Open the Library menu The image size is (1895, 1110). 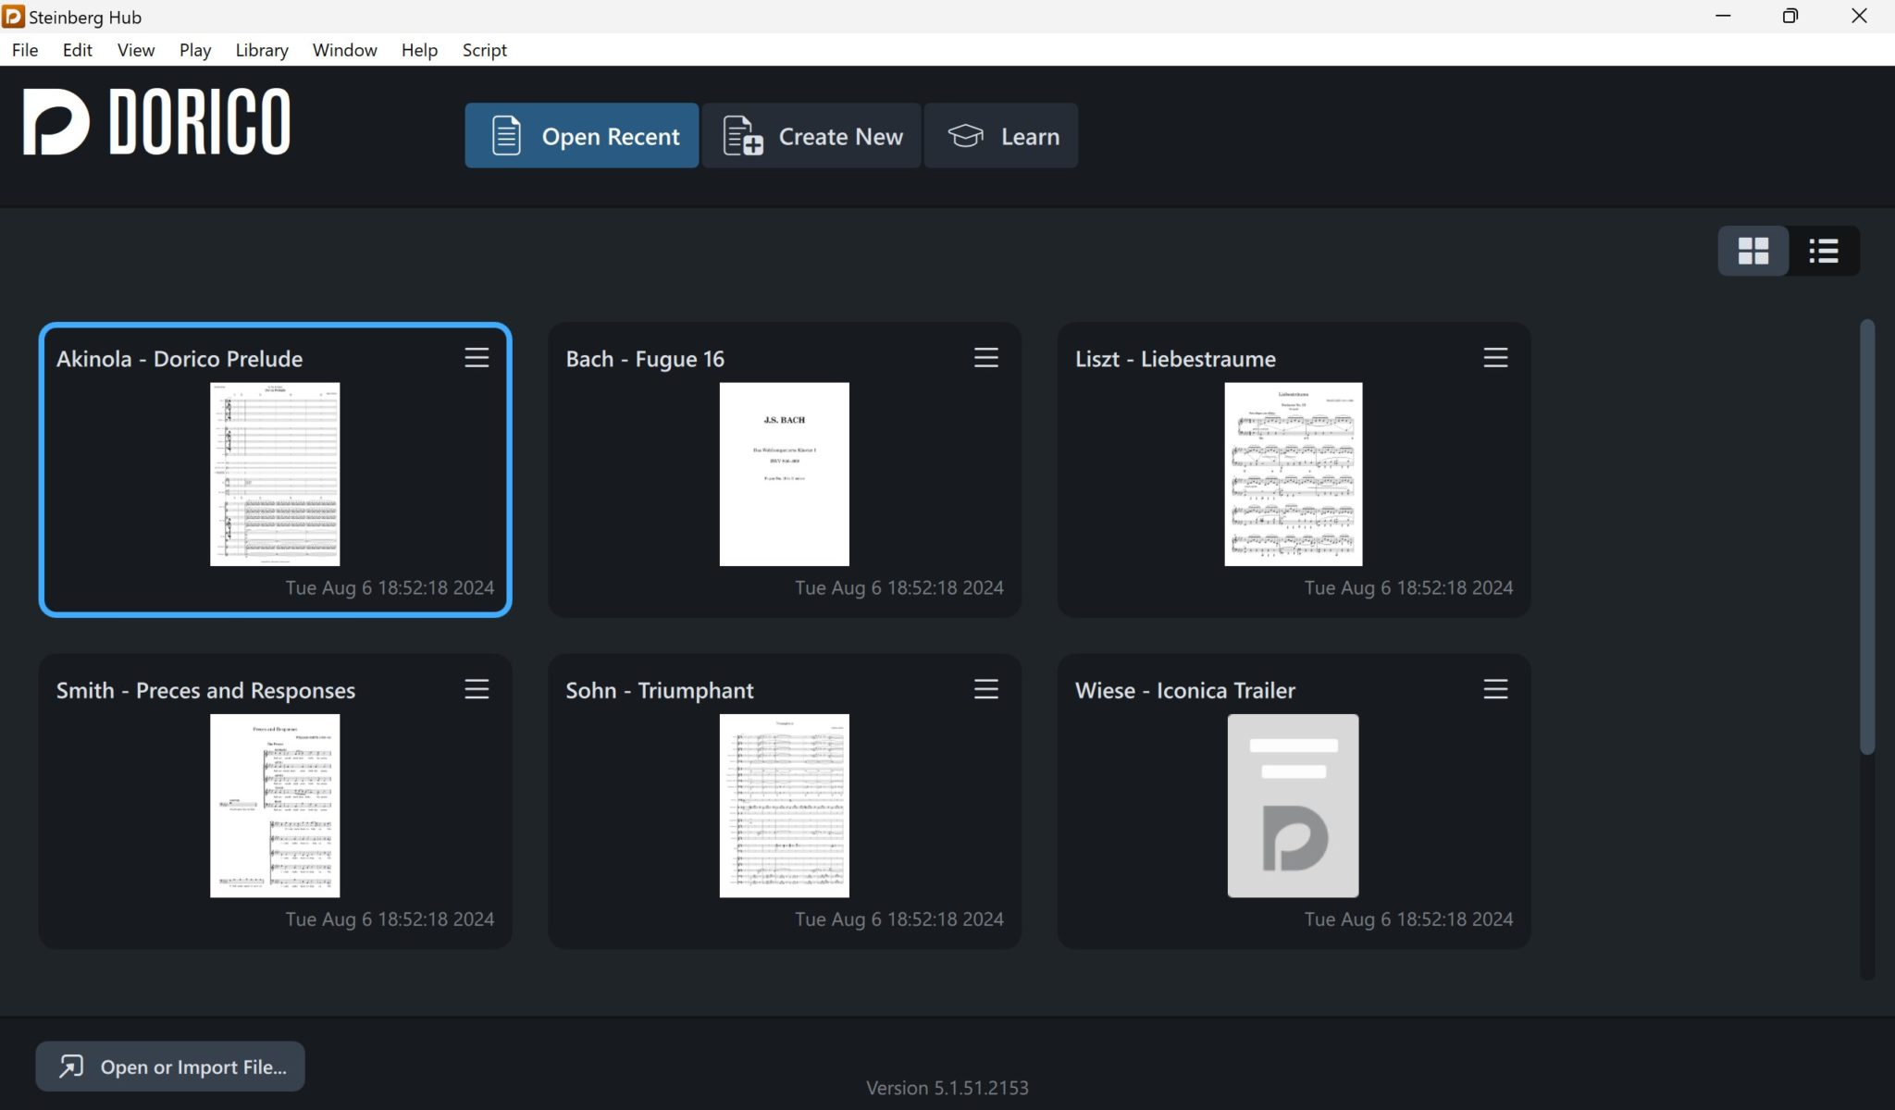click(261, 50)
